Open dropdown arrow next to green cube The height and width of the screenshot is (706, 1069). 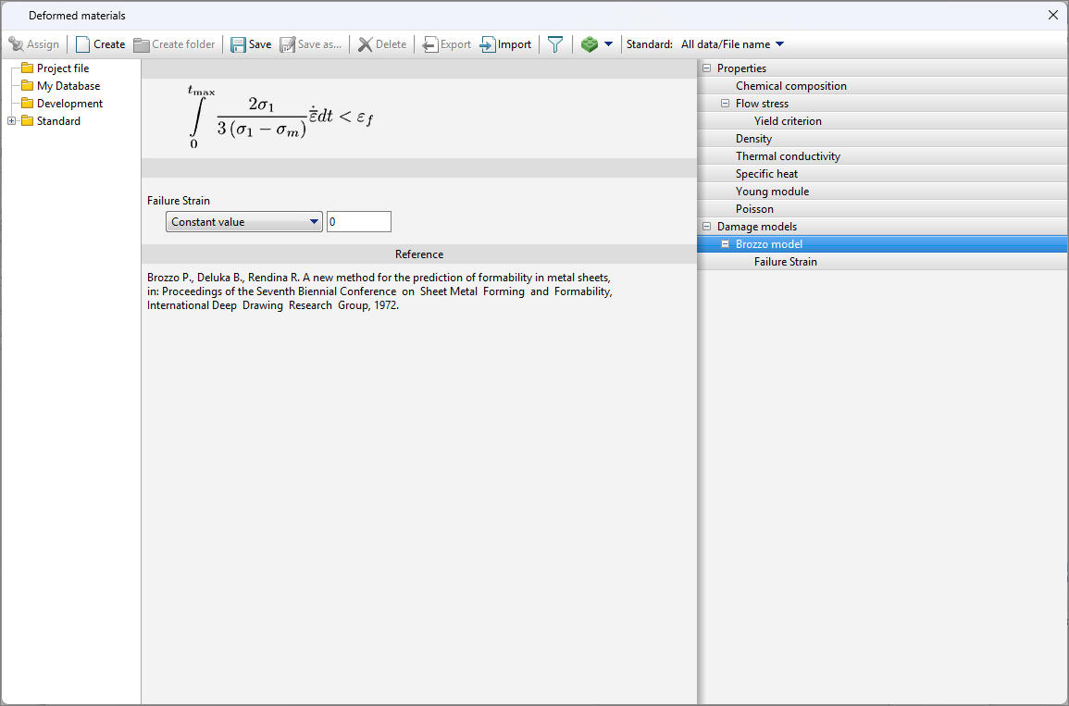pyautogui.click(x=608, y=44)
